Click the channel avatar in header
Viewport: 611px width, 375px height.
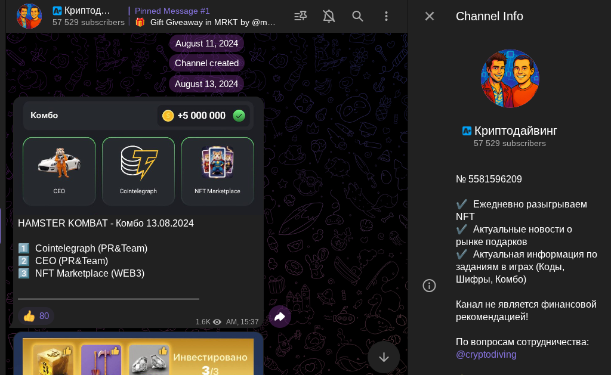click(29, 16)
